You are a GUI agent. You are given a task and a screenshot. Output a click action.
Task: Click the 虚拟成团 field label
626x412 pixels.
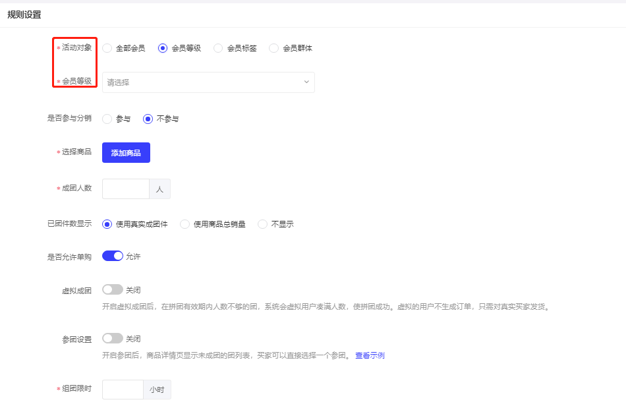point(76,291)
